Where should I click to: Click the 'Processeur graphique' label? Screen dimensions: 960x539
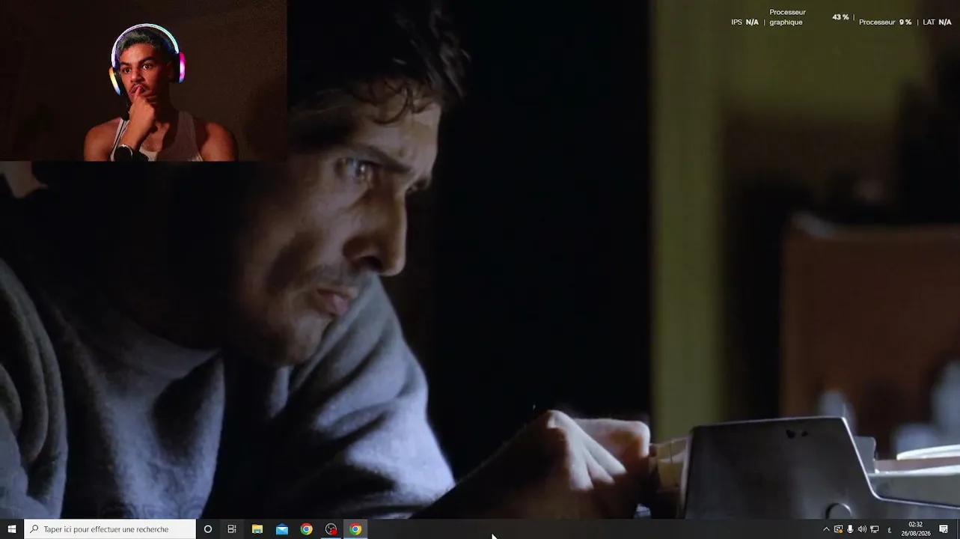pyautogui.click(x=787, y=17)
